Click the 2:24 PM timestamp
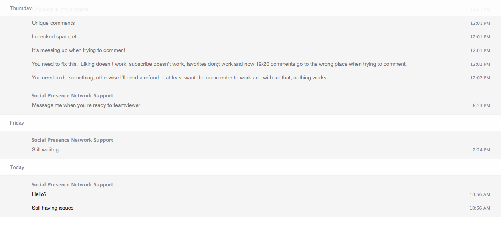The image size is (501, 236). point(481,150)
